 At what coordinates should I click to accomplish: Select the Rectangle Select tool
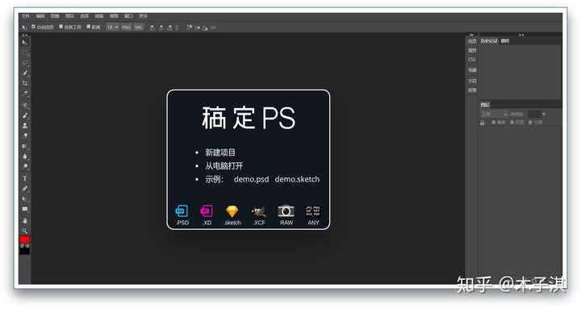[25, 53]
